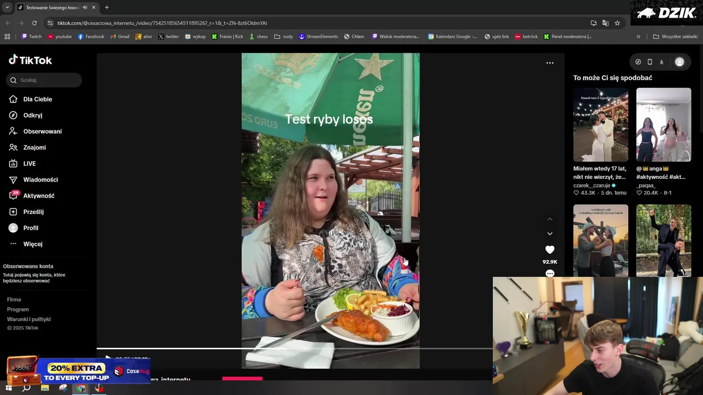Open File Explorer from taskbar
The width and height of the screenshot is (703, 395).
45,388
